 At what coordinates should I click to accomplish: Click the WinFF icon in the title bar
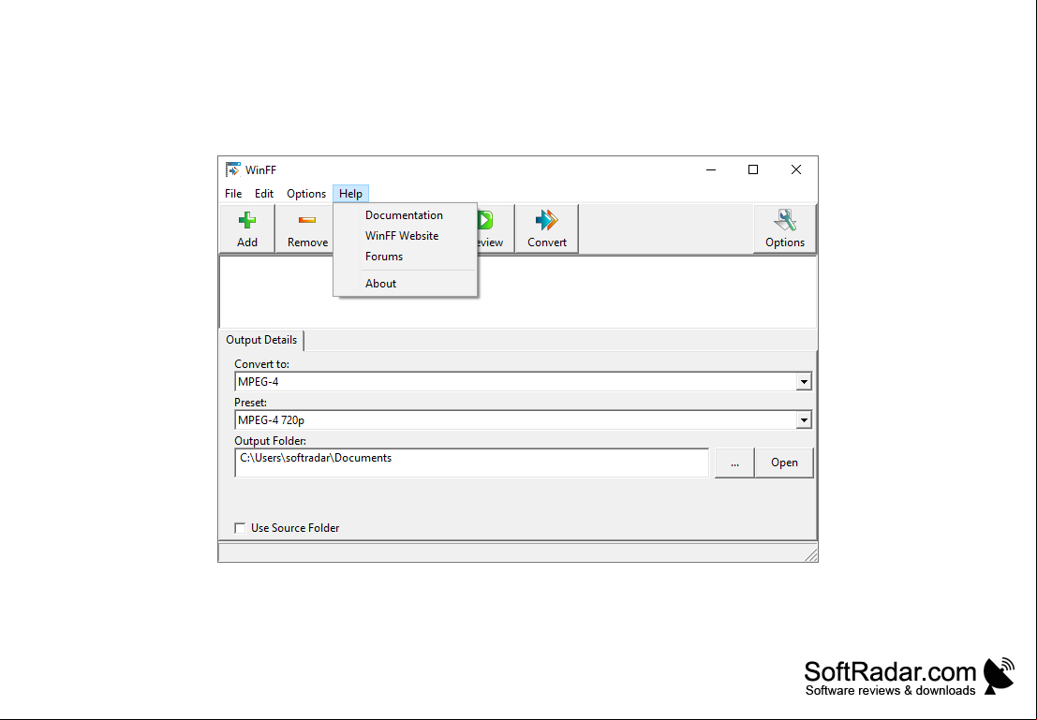point(233,169)
